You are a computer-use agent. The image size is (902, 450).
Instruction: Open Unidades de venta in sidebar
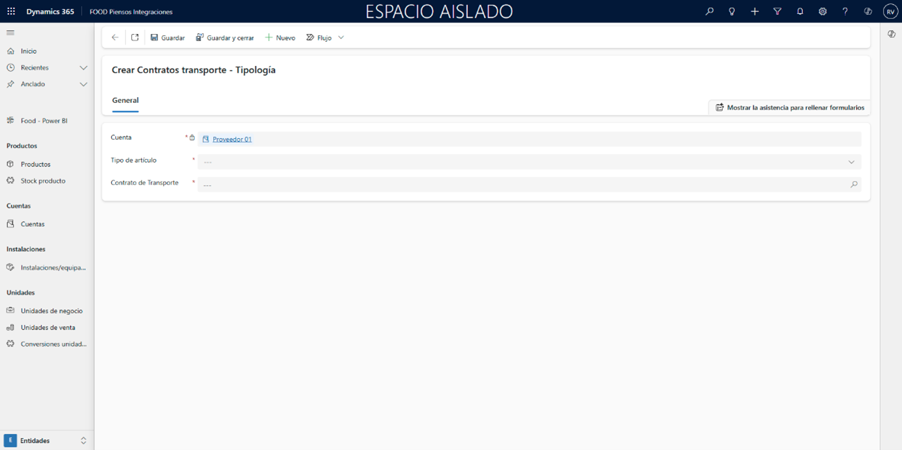pyautogui.click(x=47, y=328)
